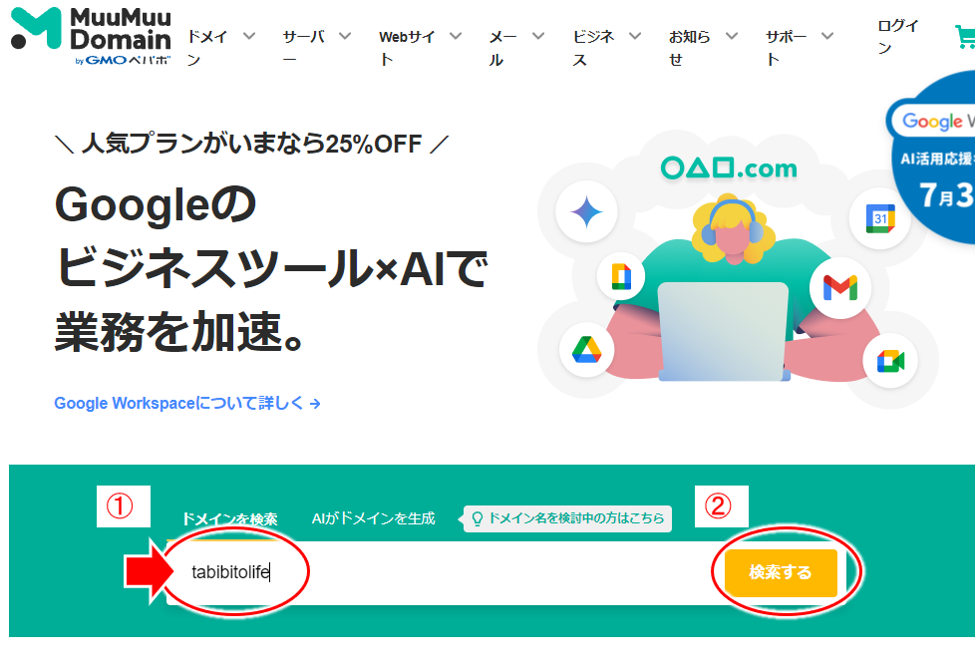Expand the Webサイト menu chevron
Viewport: 975px width, 665px height.
456,36
